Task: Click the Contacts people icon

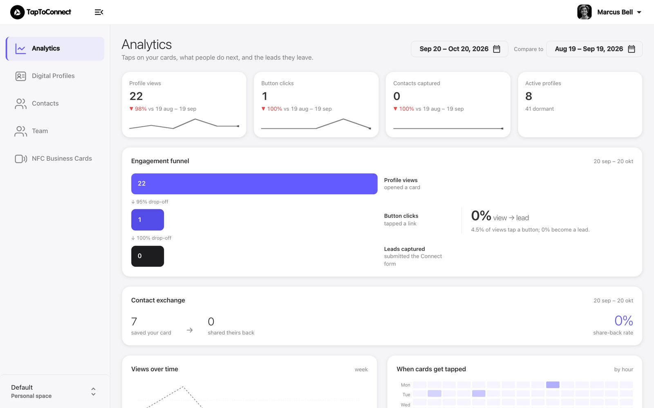Action: tap(20, 104)
